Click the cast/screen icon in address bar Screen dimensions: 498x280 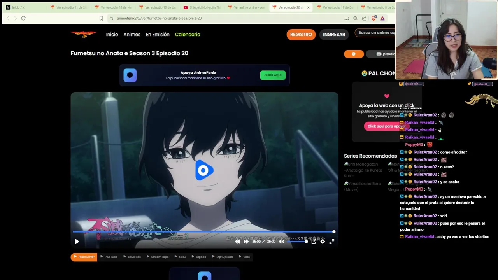click(x=347, y=18)
